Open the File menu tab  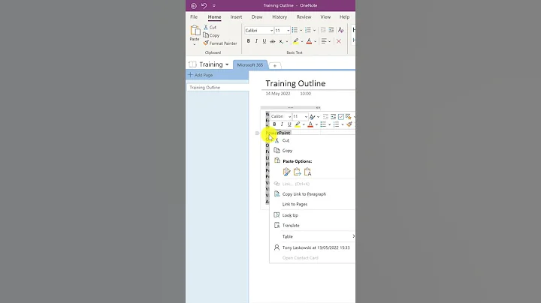coord(194,16)
